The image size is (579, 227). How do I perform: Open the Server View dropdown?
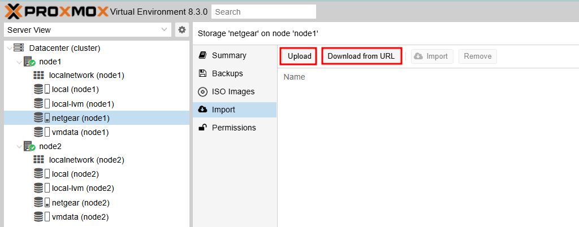tap(88, 30)
